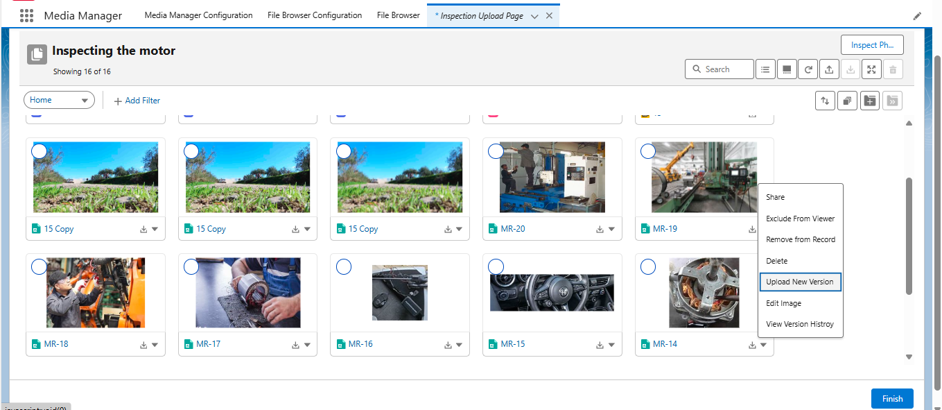This screenshot has height=410, width=942.
Task: Switch to list view
Action: [x=765, y=69]
